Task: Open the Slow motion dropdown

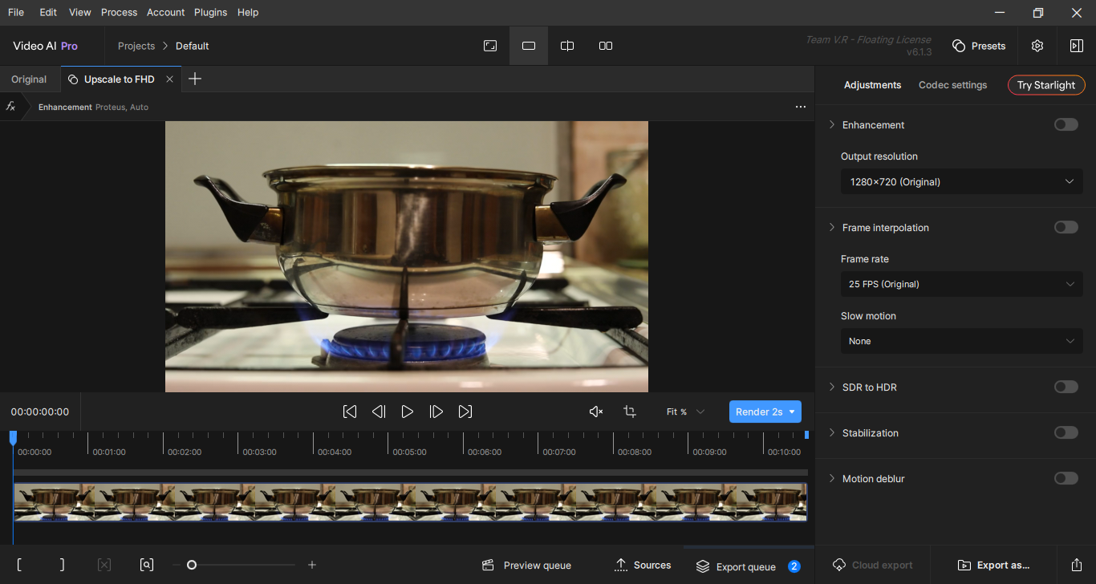Action: pos(961,341)
